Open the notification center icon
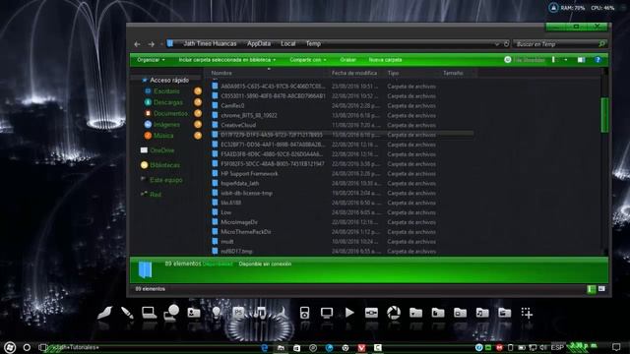This screenshot has width=630, height=354. 617,347
